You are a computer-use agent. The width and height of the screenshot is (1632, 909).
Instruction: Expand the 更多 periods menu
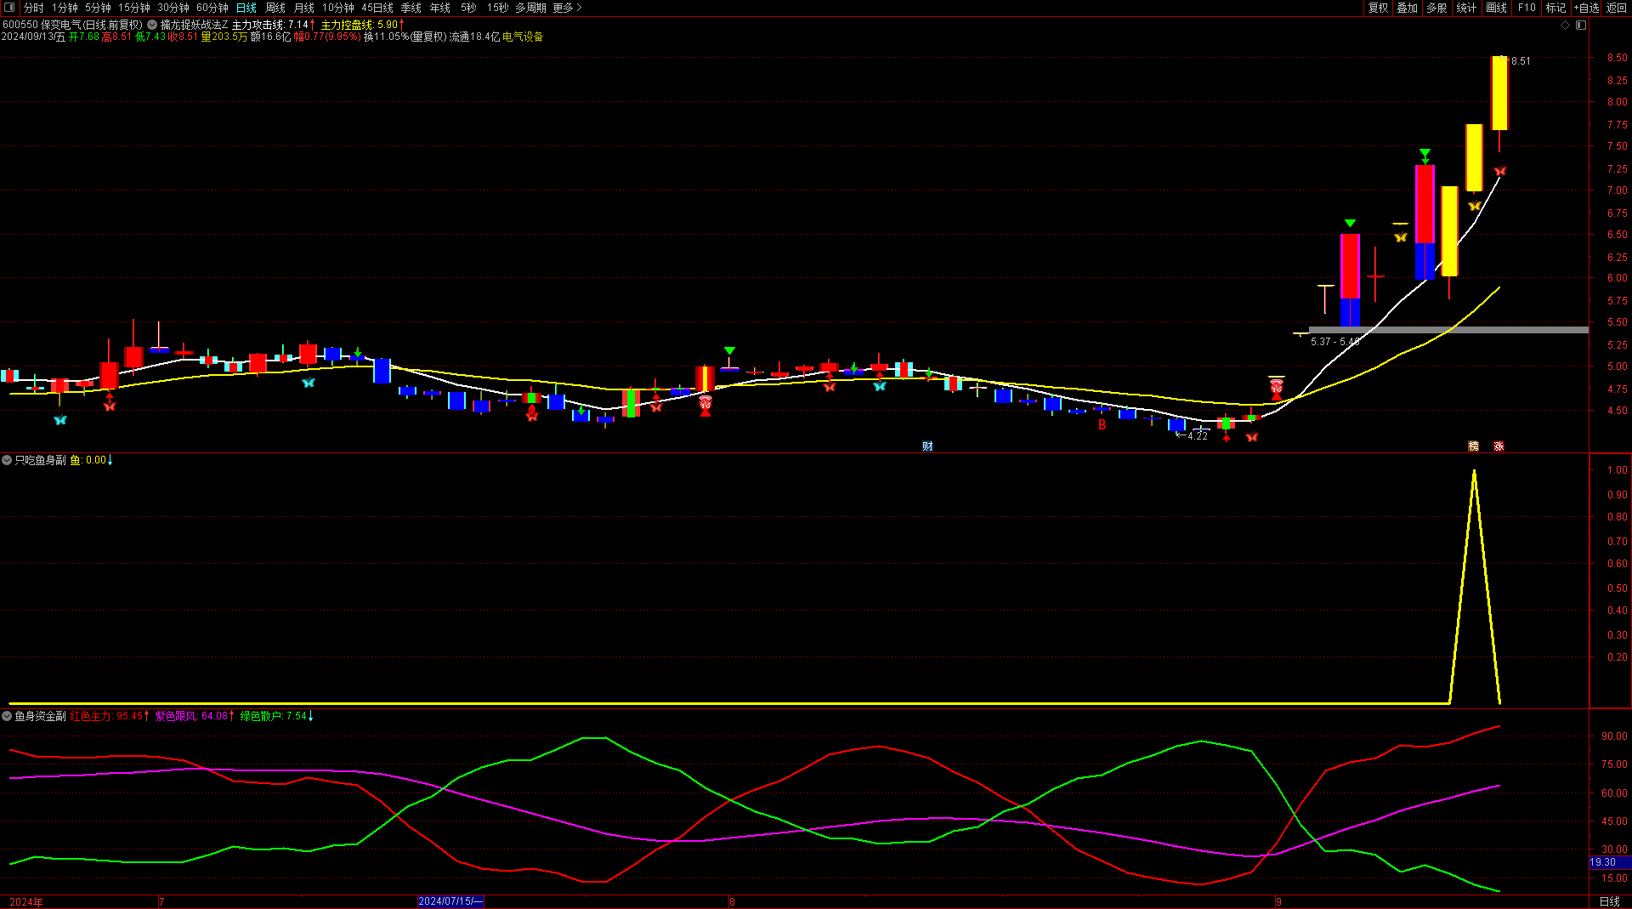click(567, 8)
